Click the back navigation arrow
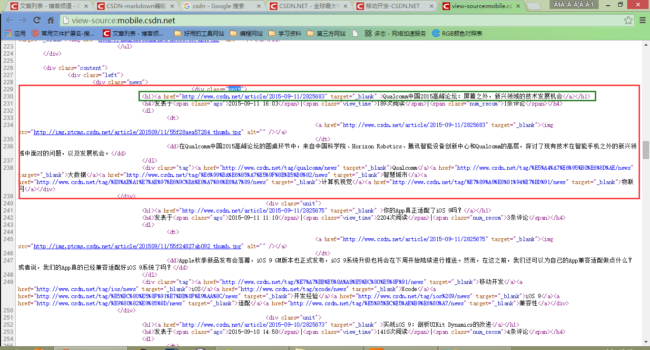 tap(10, 21)
